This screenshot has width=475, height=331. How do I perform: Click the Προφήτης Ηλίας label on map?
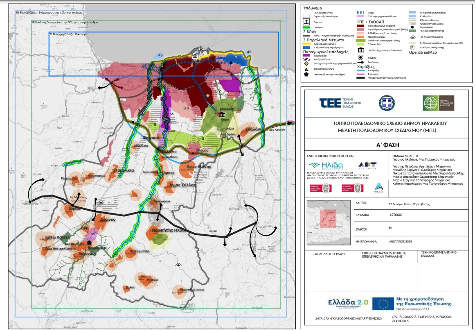pyautogui.click(x=169, y=230)
